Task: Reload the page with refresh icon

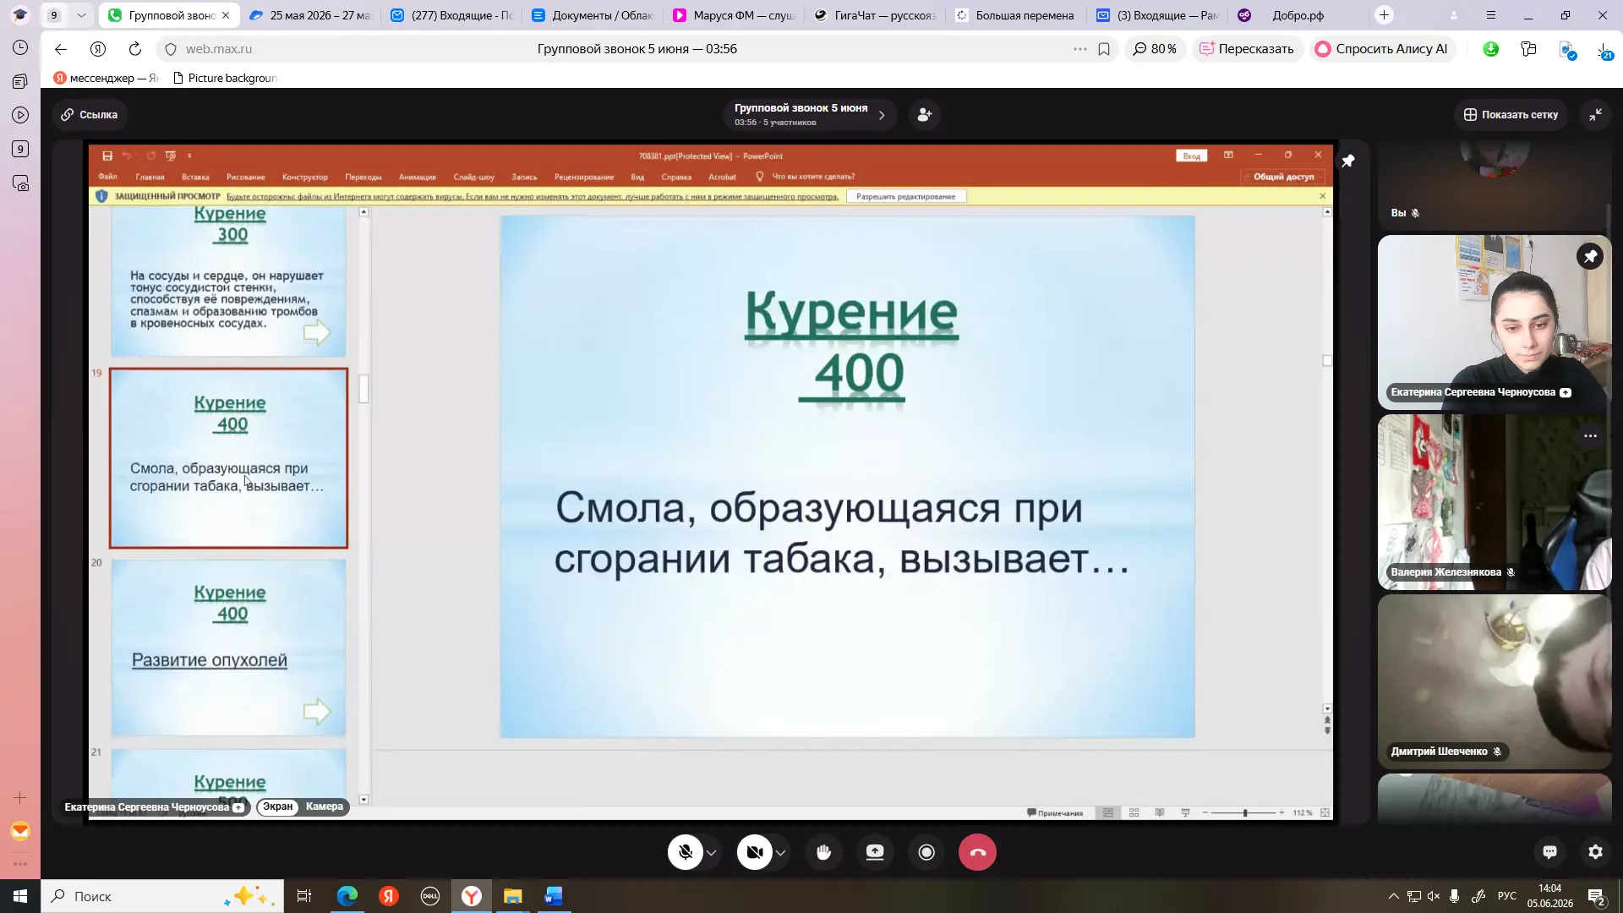Action: point(135,49)
